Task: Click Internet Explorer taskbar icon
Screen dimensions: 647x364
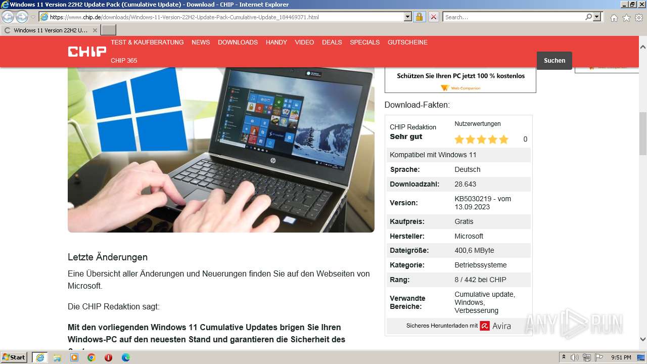Action: [x=39, y=357]
